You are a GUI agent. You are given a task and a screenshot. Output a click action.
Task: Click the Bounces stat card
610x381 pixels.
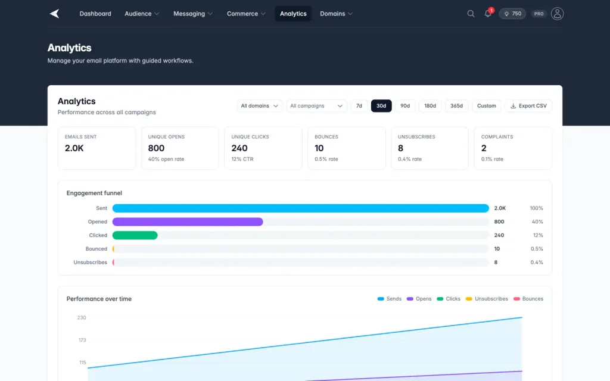click(x=346, y=148)
